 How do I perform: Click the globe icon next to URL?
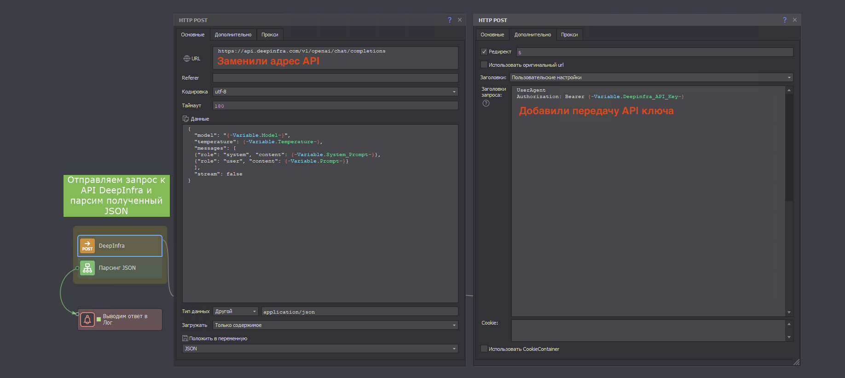click(x=186, y=58)
